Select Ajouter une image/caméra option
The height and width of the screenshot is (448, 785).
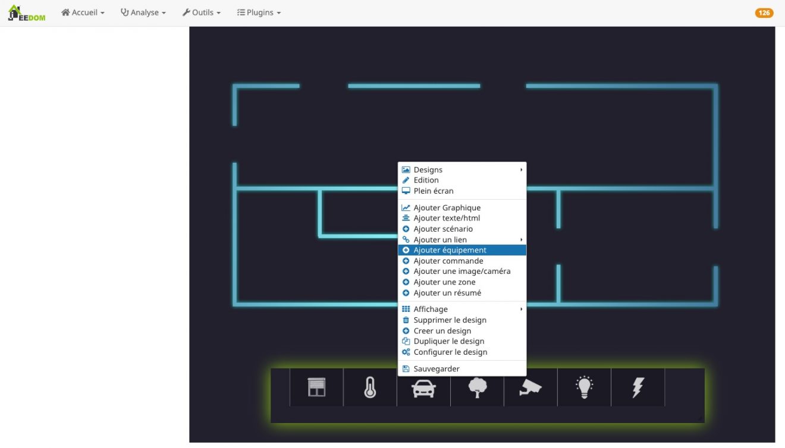pos(463,271)
